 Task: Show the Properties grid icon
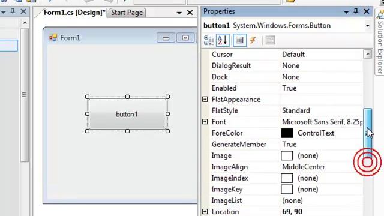pyautogui.click(x=239, y=40)
